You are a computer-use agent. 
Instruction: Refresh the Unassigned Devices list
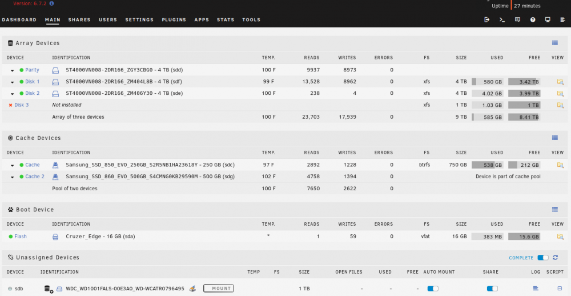coord(555,257)
